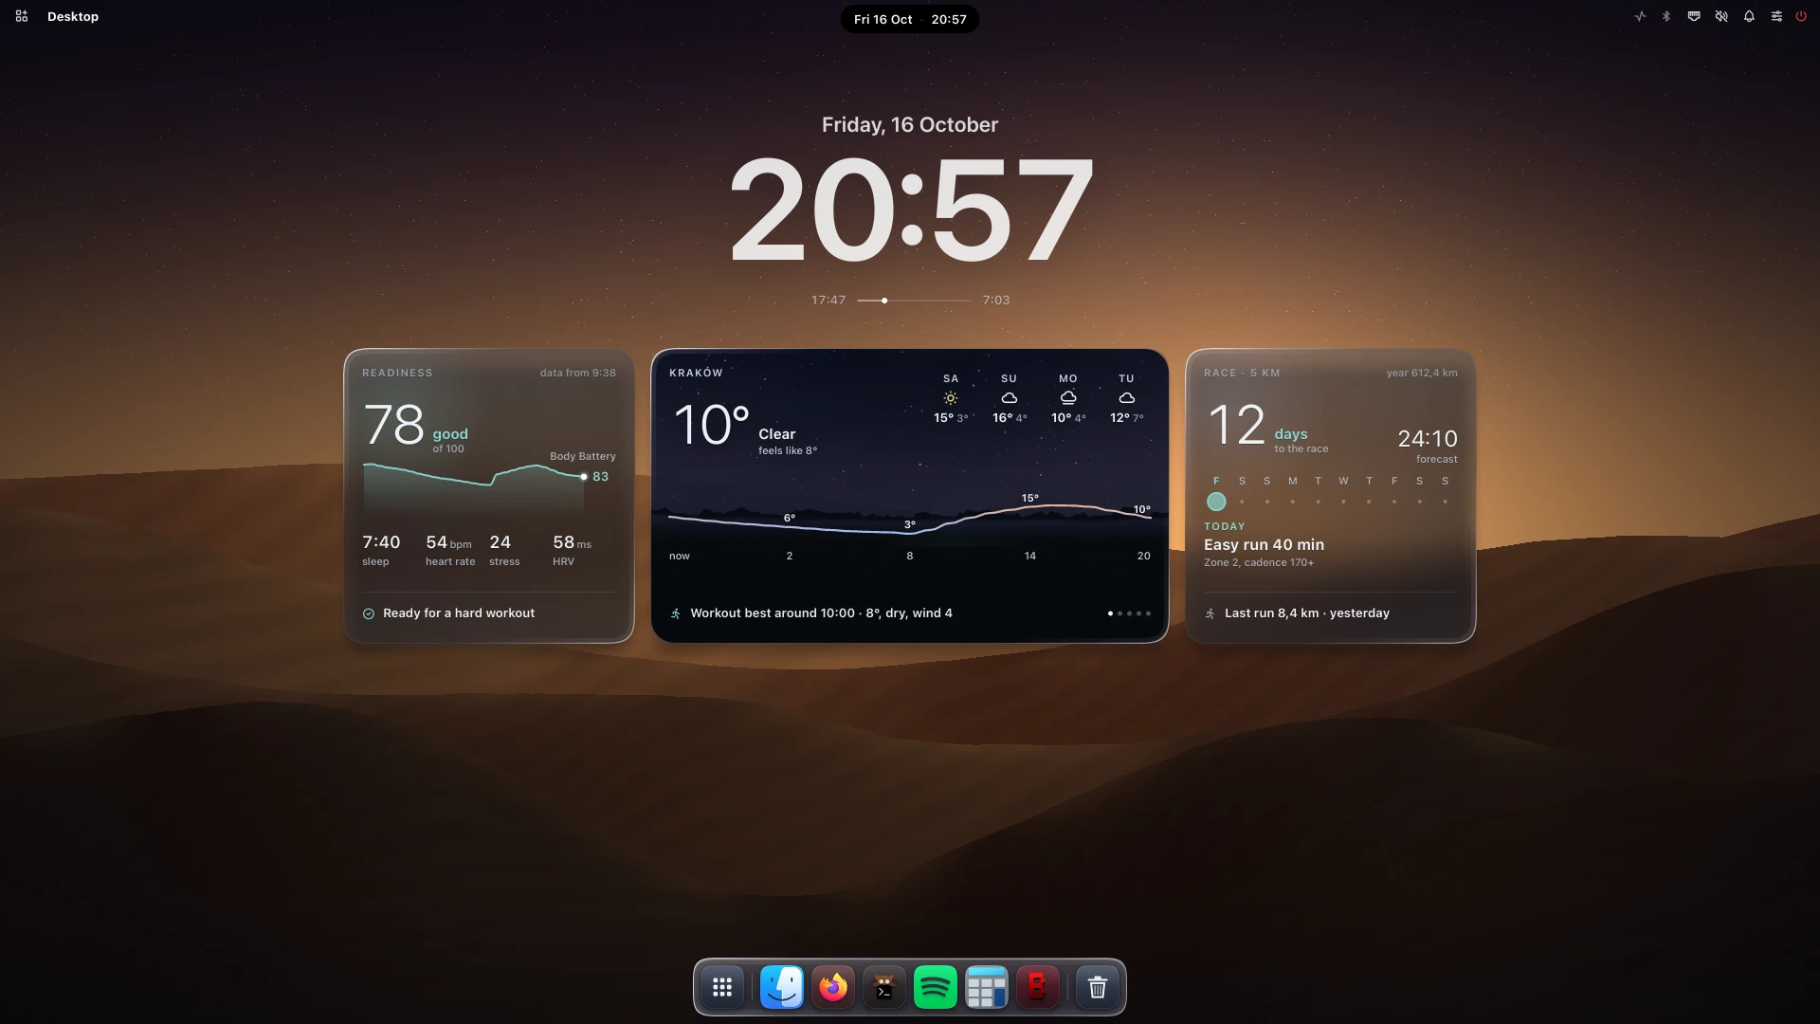
Task: Open the Desktop menu in the top bar
Action: click(x=73, y=16)
